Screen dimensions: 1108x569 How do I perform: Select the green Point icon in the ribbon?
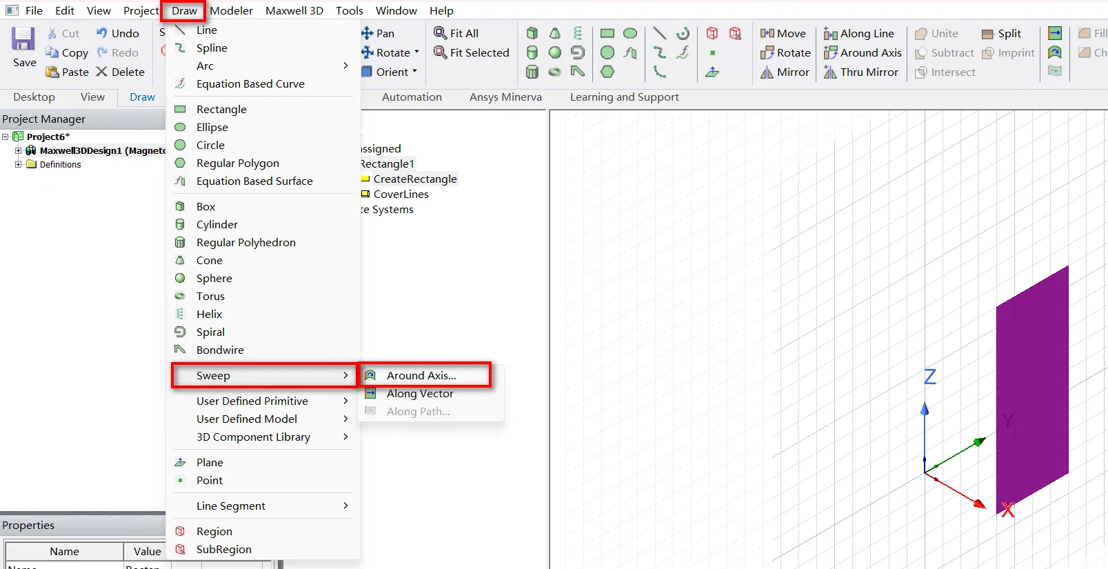(712, 52)
